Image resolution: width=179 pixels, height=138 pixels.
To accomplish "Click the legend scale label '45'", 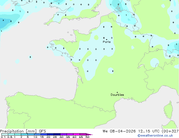I will (81, 137).
